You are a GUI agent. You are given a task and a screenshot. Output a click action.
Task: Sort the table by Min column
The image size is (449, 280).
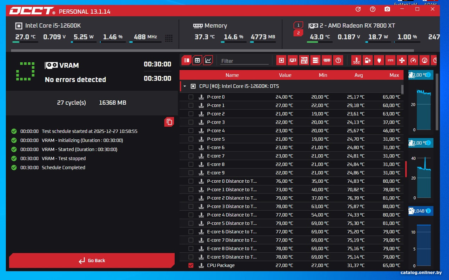tap(323, 75)
